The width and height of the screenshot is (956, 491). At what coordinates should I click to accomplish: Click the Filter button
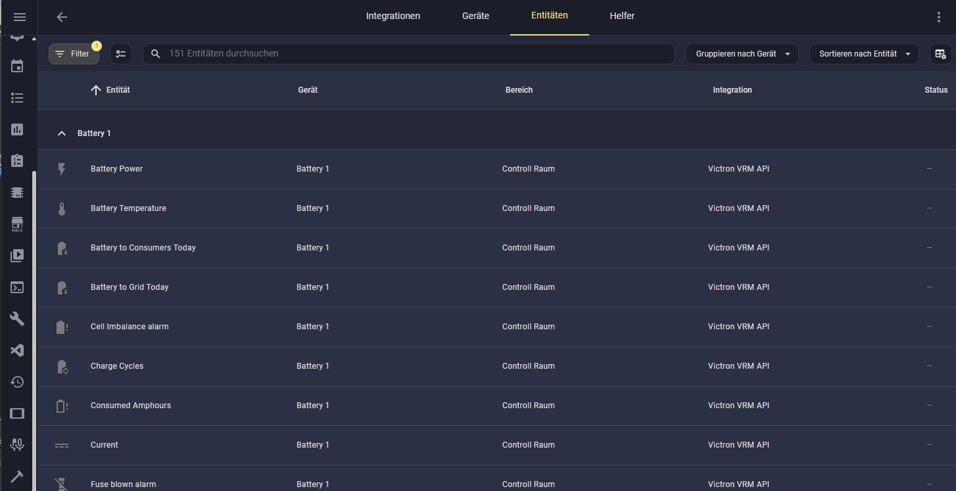[x=74, y=54]
